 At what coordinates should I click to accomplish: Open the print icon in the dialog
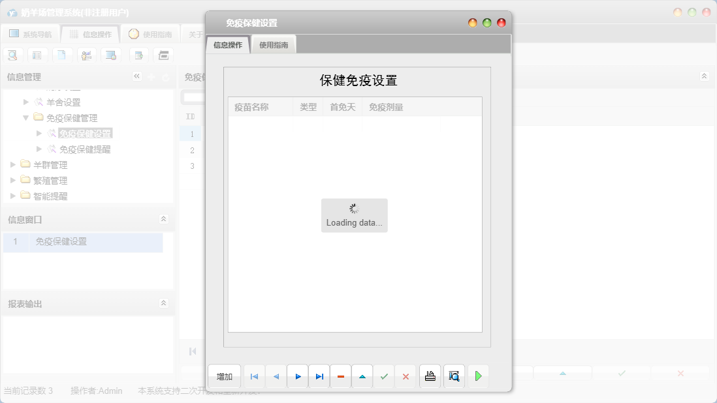430,376
